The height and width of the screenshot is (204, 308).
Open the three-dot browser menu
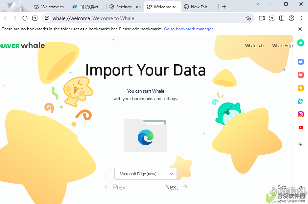point(302,18)
